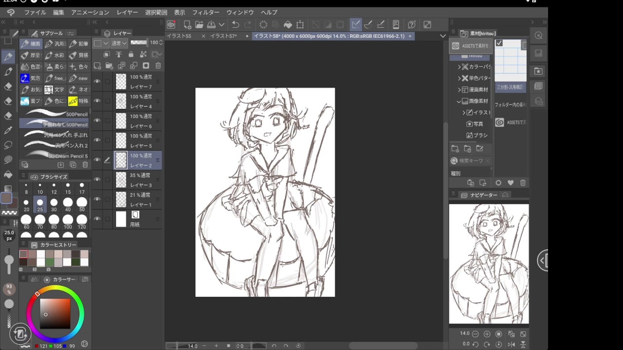This screenshot has width=623, height=350.
Task: Zoom out with the navigator minus icon
Action: tap(476, 334)
